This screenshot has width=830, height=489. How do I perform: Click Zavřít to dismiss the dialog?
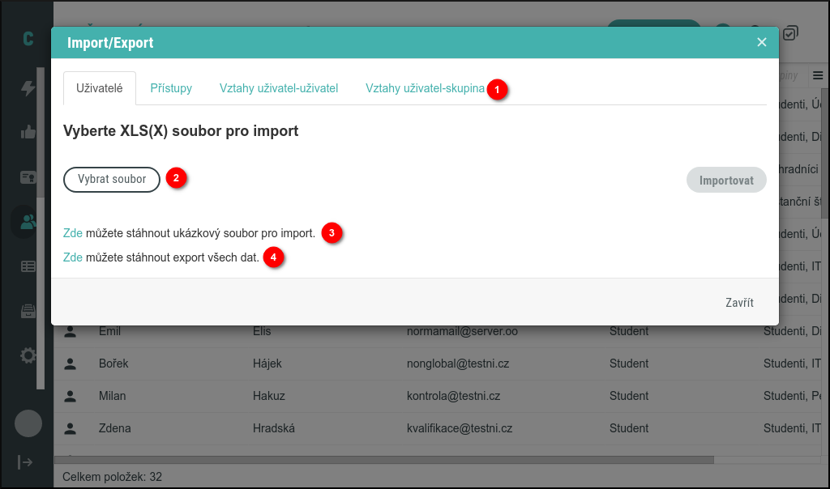[x=738, y=302]
